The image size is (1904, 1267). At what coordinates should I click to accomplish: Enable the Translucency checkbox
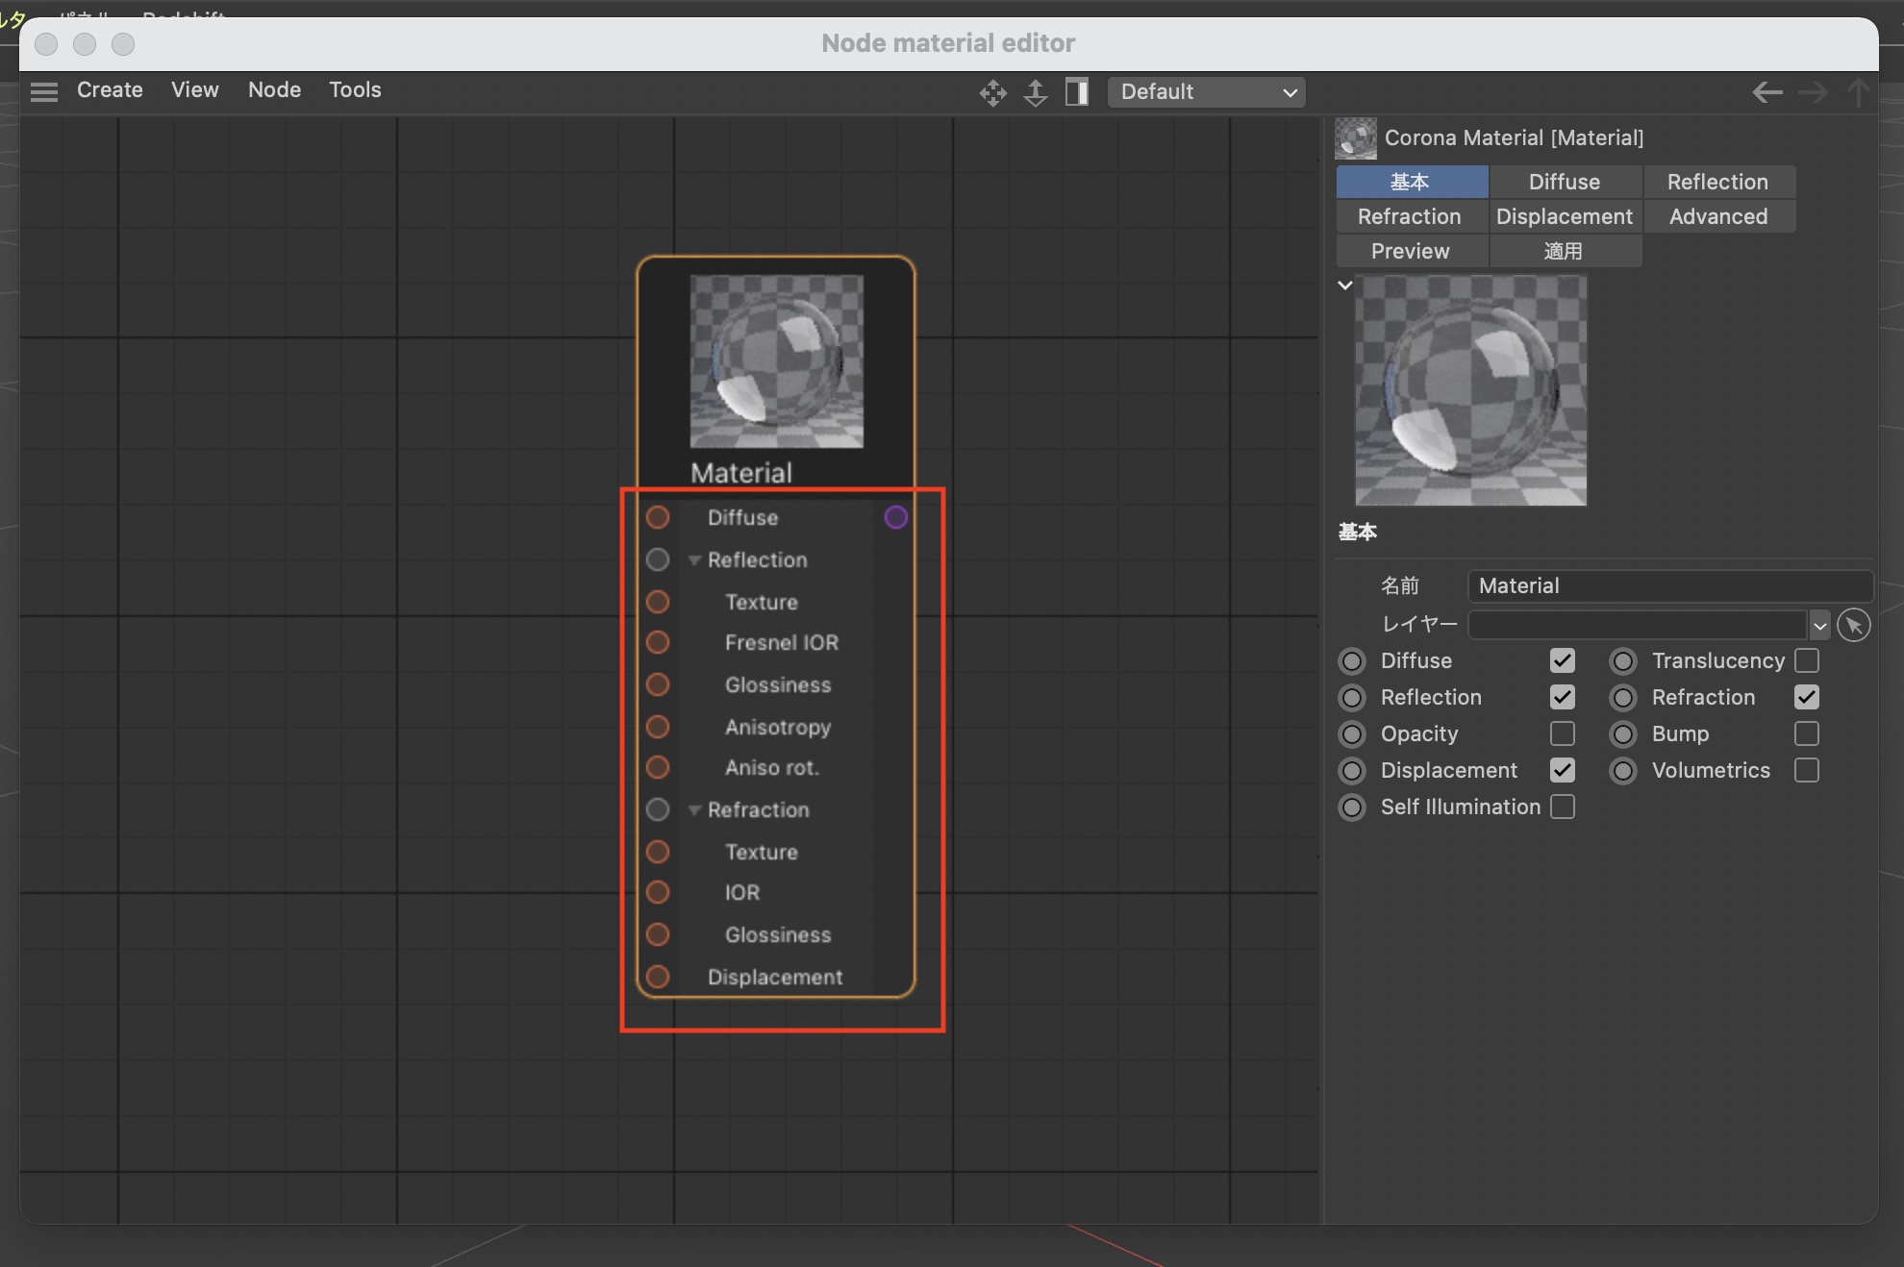click(x=1806, y=660)
